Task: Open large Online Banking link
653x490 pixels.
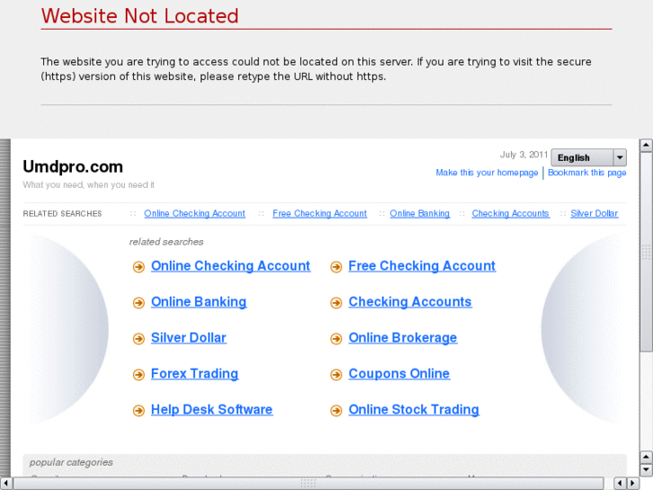Action: (199, 302)
